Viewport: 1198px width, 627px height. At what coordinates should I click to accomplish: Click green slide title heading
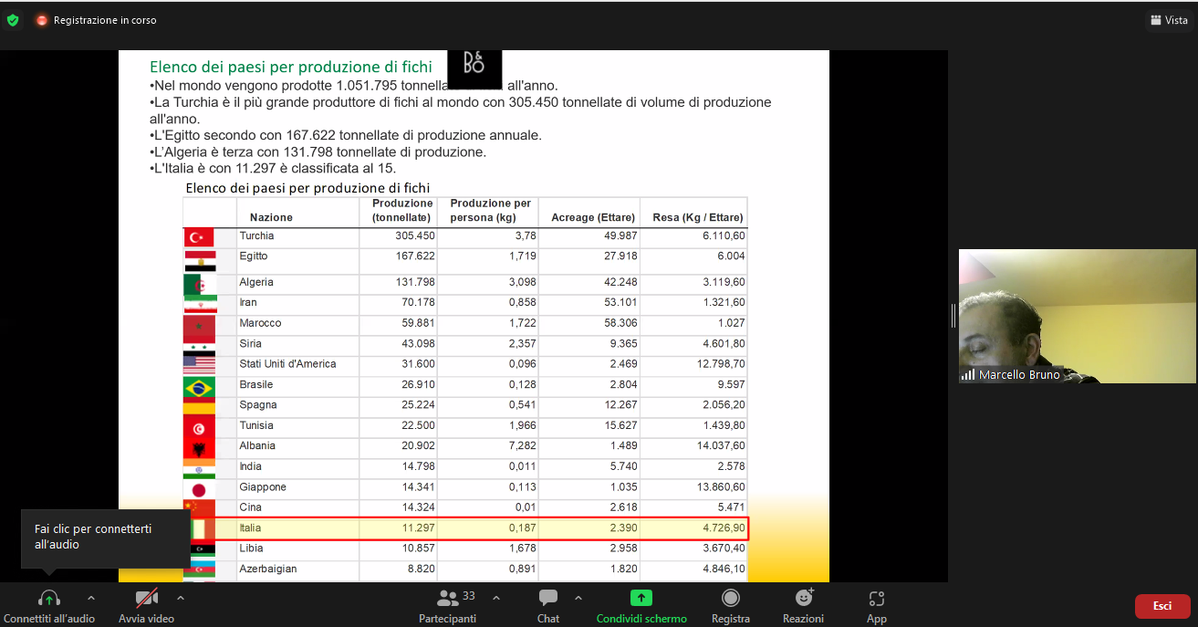pos(291,67)
